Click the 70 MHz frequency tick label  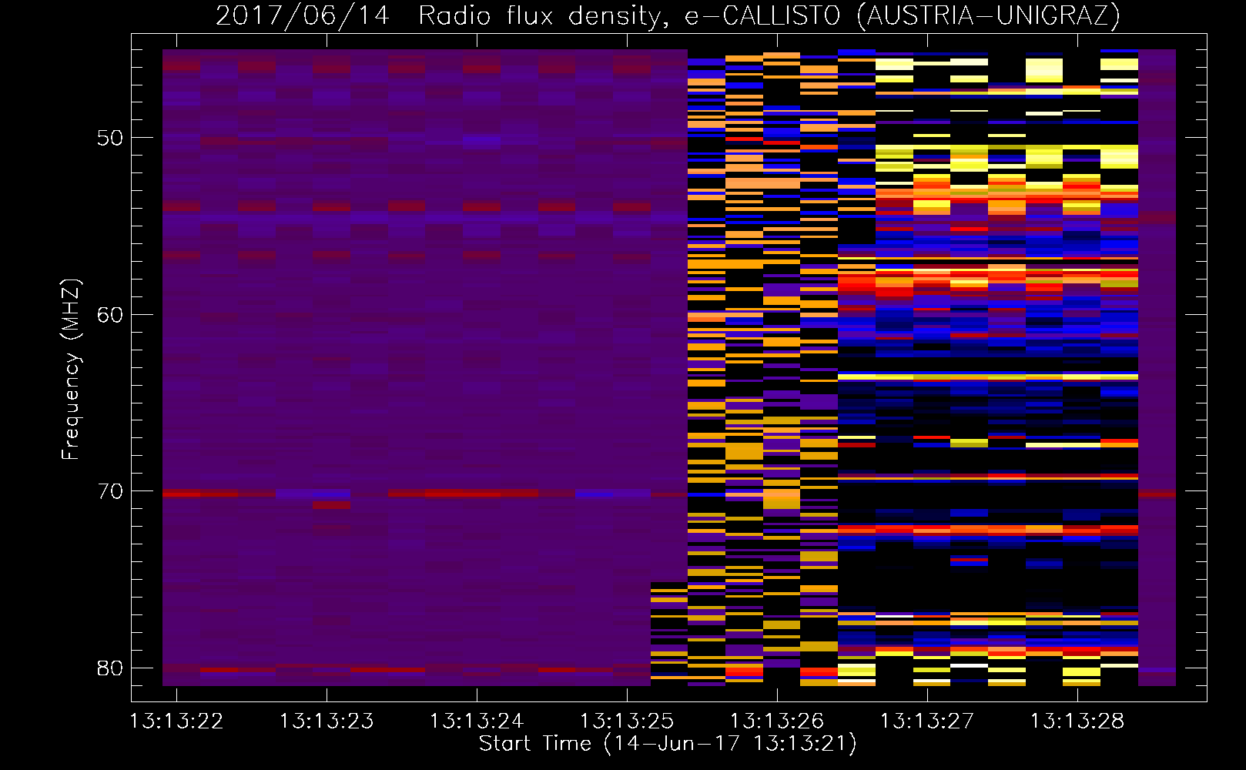point(110,491)
